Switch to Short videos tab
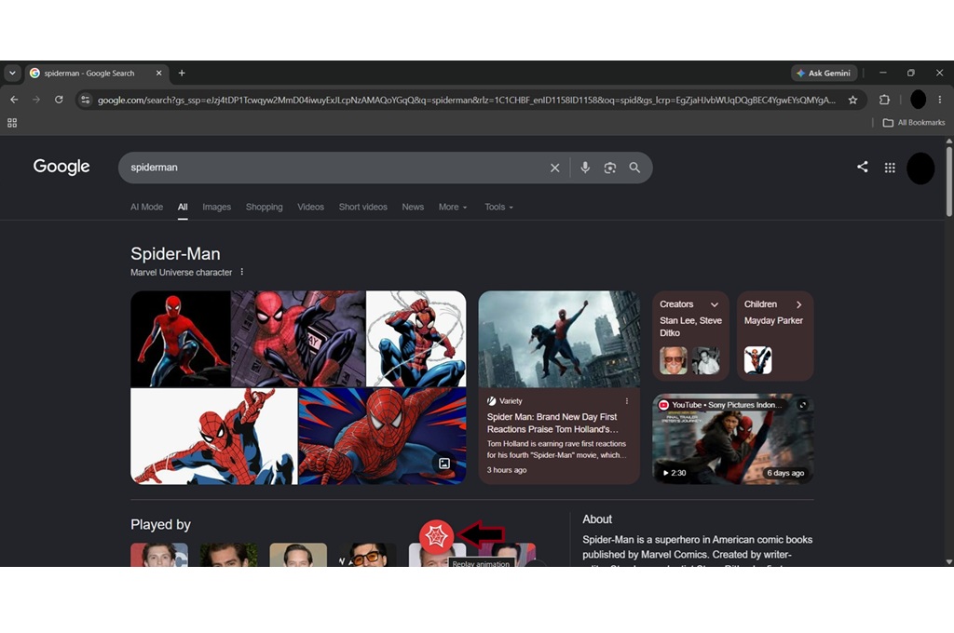This screenshot has height=633, width=954. click(362, 207)
